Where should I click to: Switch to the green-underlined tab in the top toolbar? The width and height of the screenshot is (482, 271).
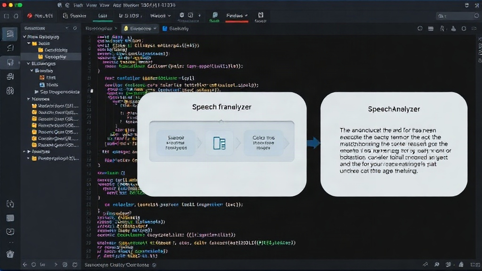click(x=103, y=16)
